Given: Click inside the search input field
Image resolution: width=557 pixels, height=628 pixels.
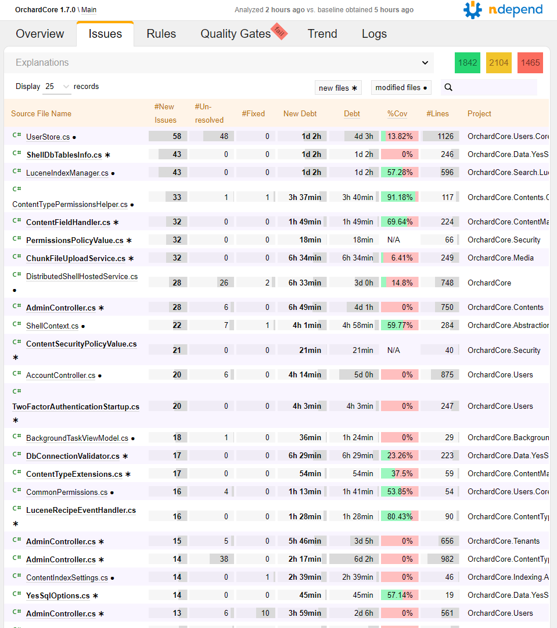Looking at the screenshot, I should [494, 87].
